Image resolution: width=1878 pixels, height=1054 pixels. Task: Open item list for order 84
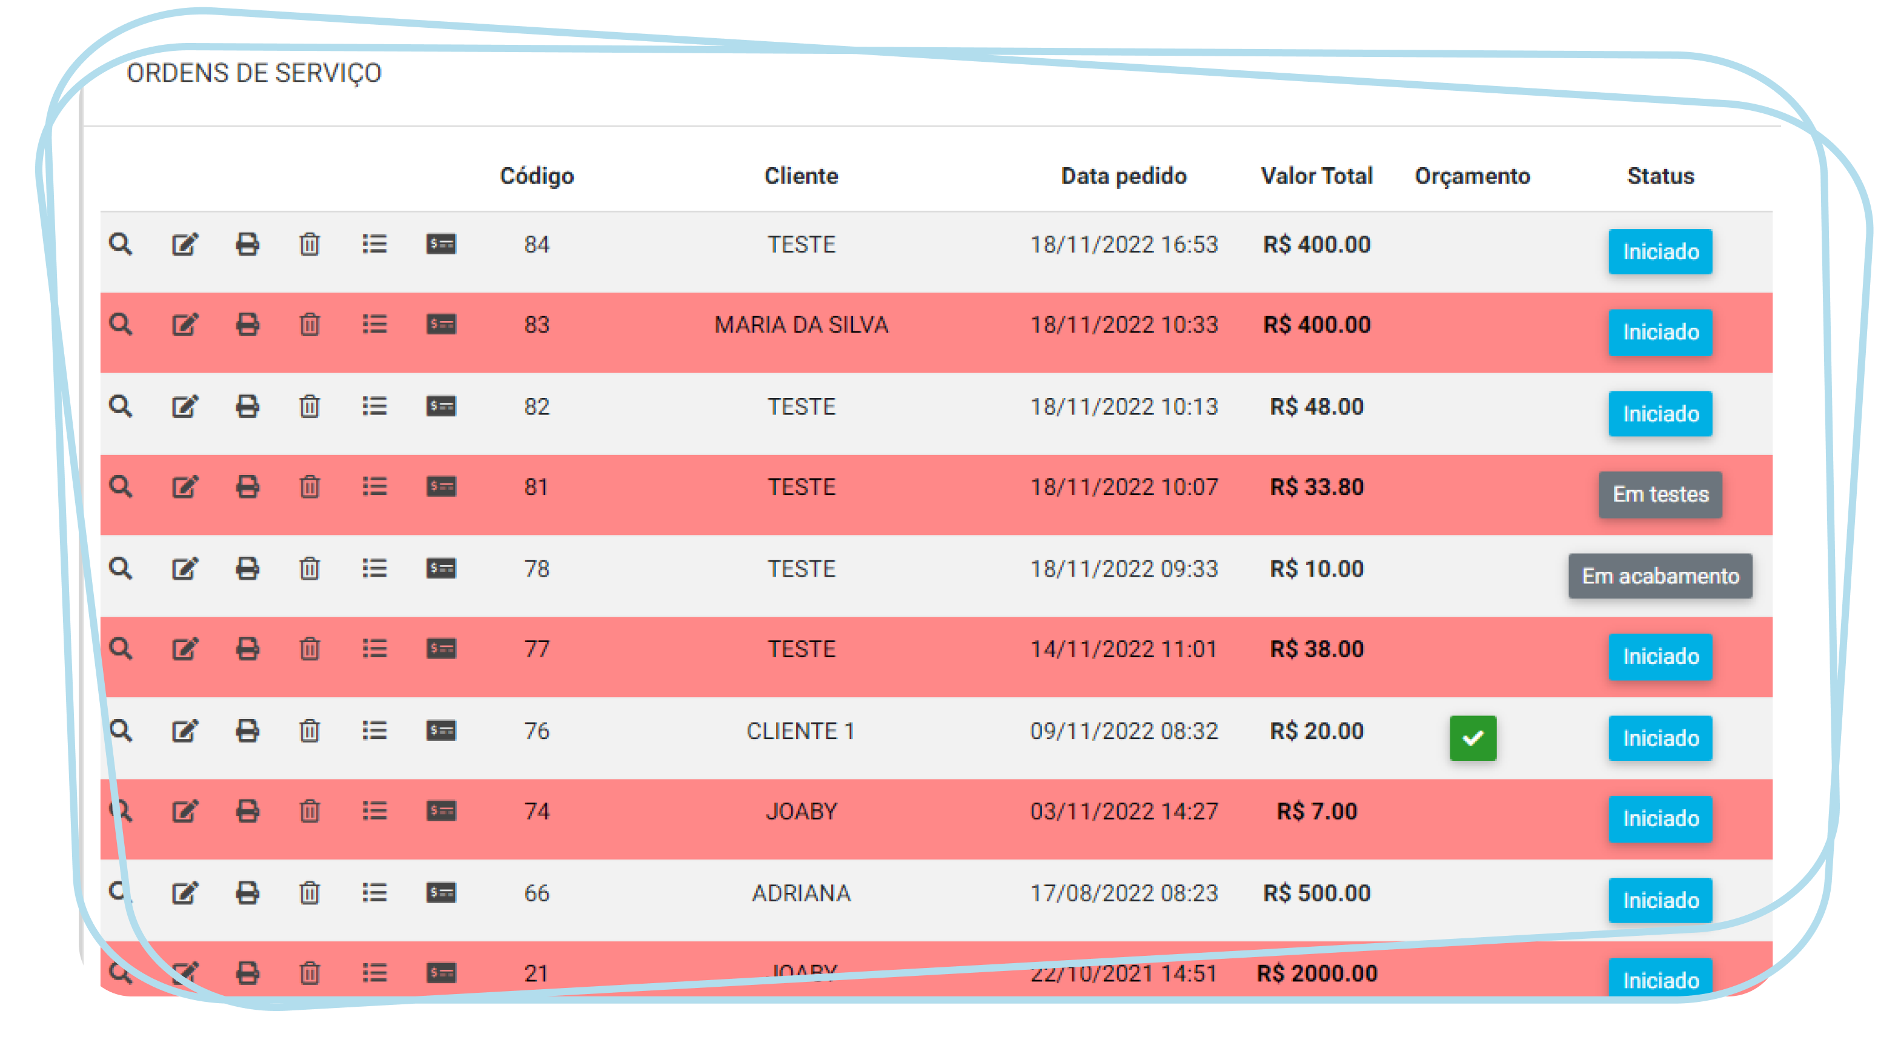[x=375, y=244]
